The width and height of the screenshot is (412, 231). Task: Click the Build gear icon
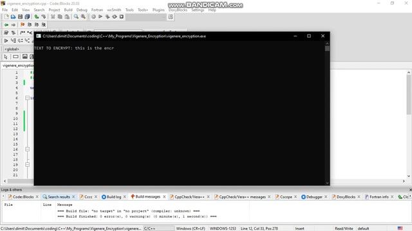pos(93,17)
